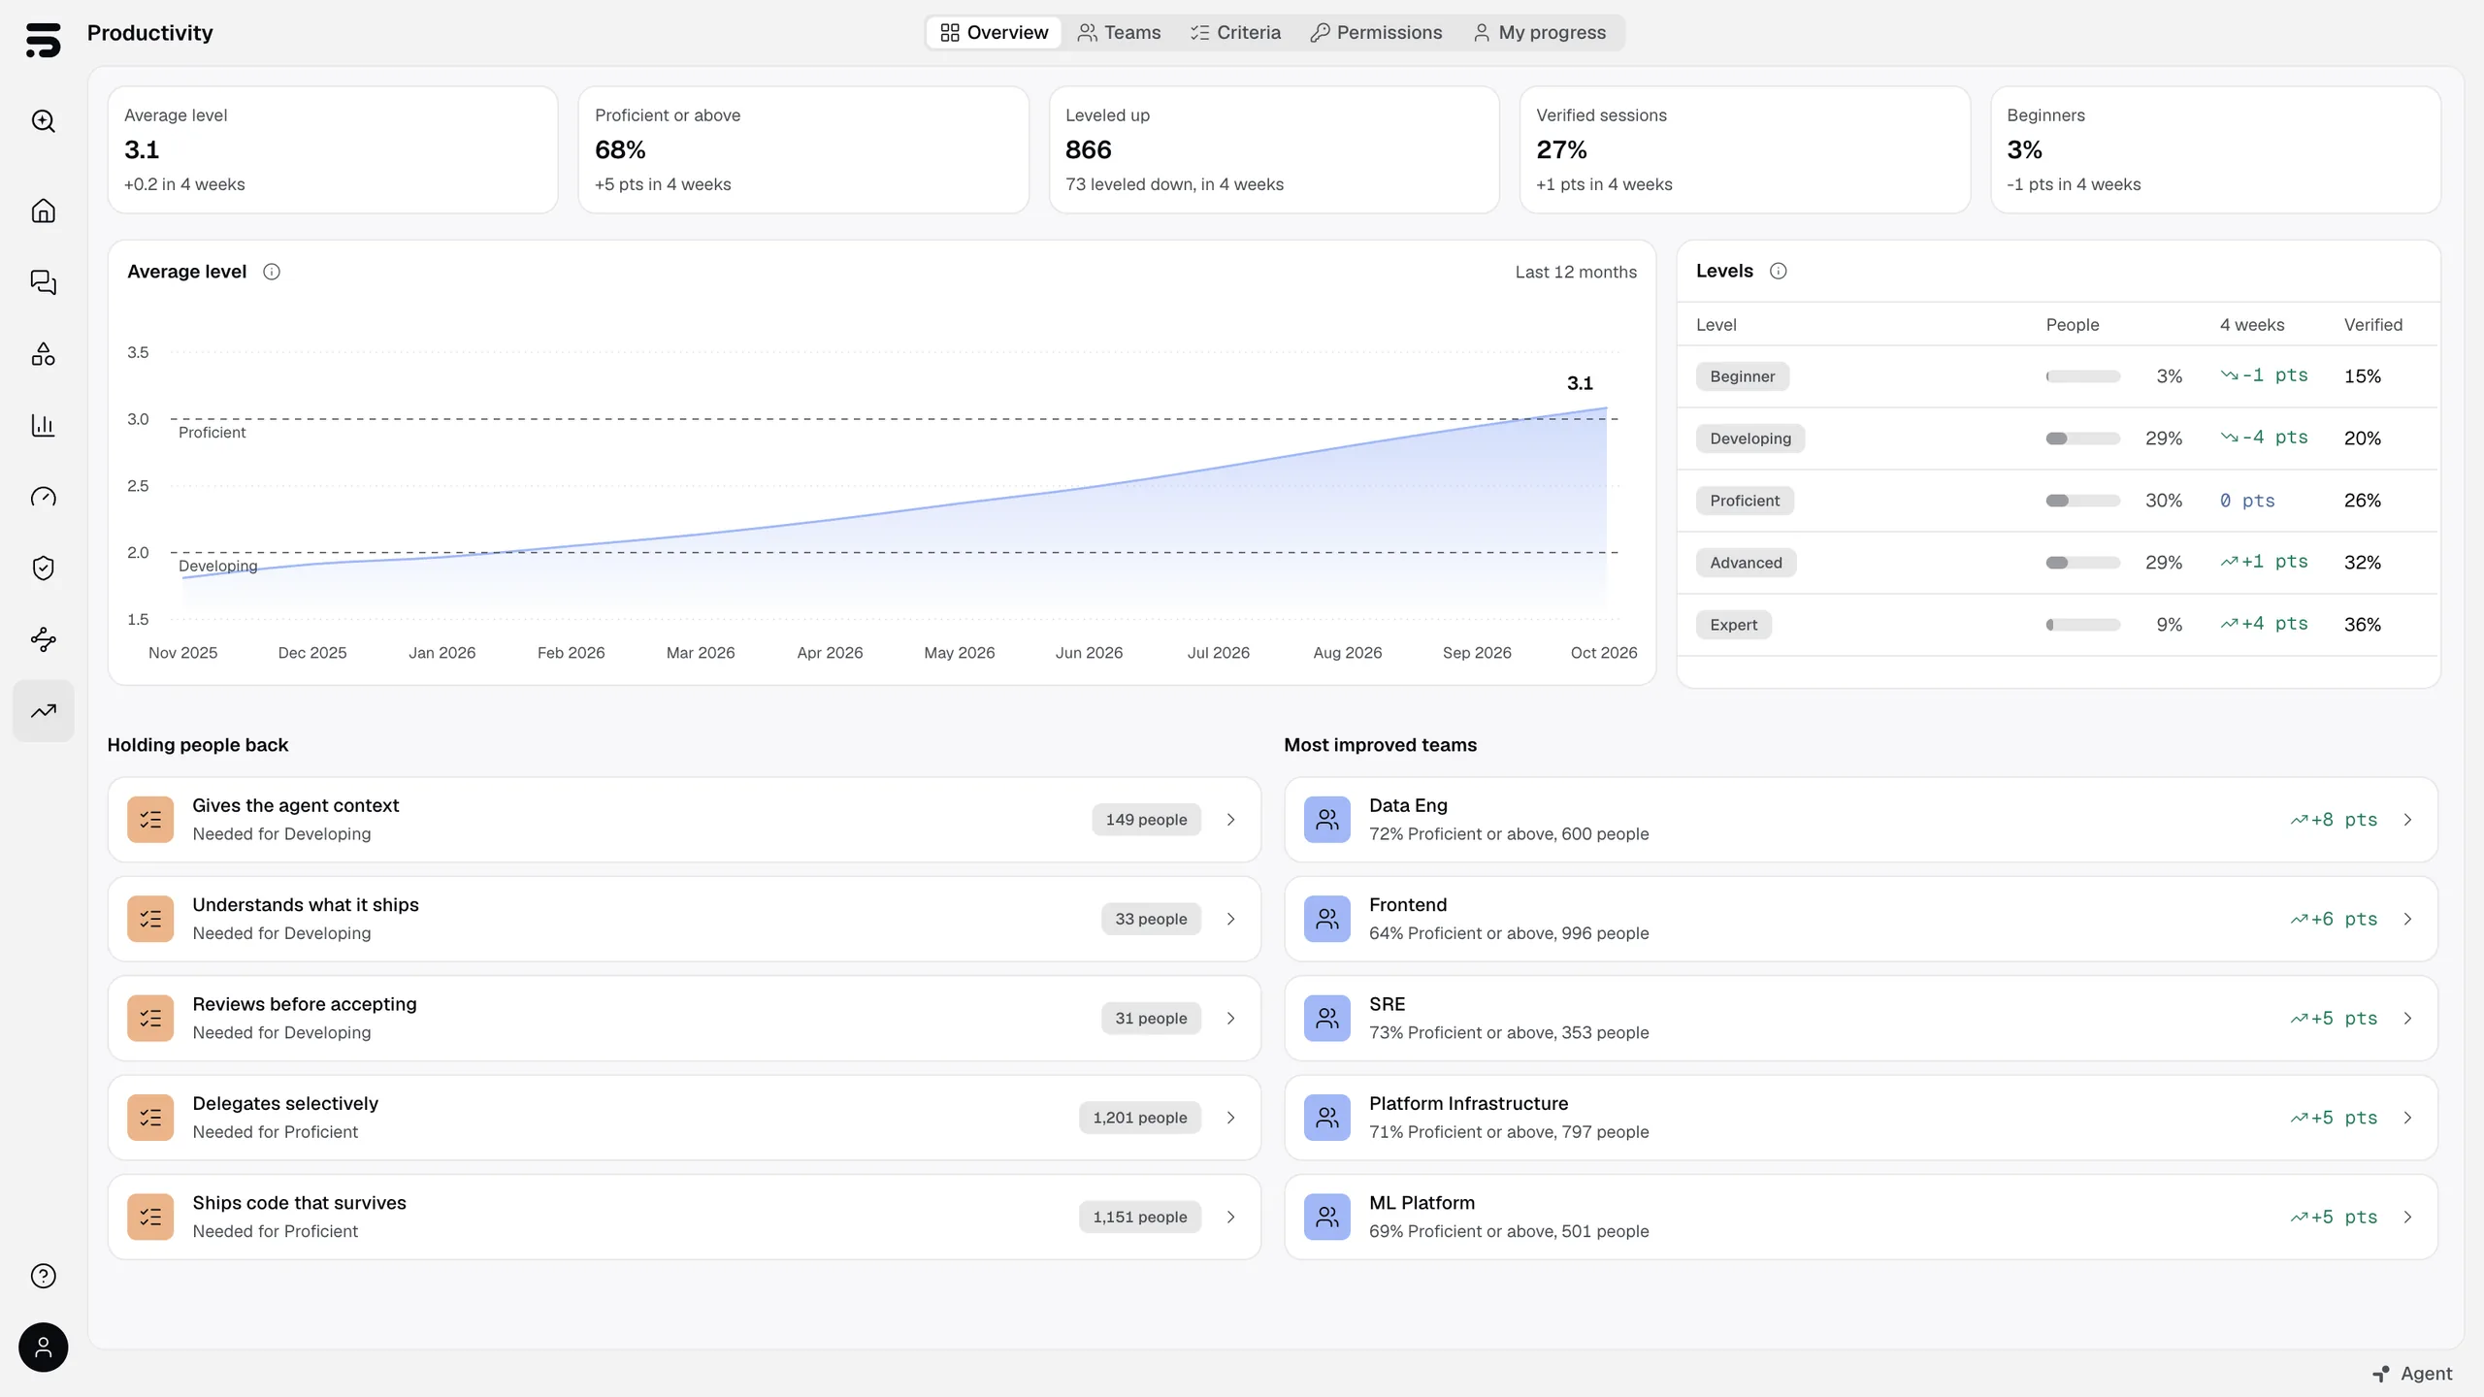
Task: Switch to the Overview tab
Action: coord(994,33)
